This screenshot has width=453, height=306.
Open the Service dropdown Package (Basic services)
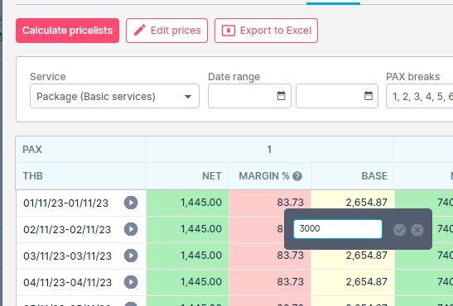[x=114, y=96]
